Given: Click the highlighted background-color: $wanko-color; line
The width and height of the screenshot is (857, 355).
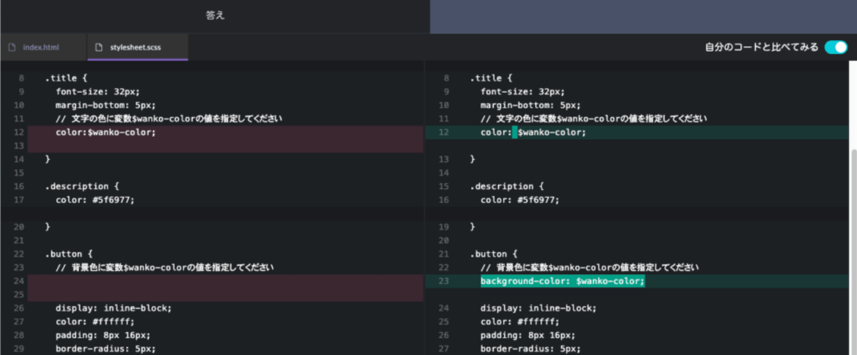Looking at the screenshot, I should [563, 281].
